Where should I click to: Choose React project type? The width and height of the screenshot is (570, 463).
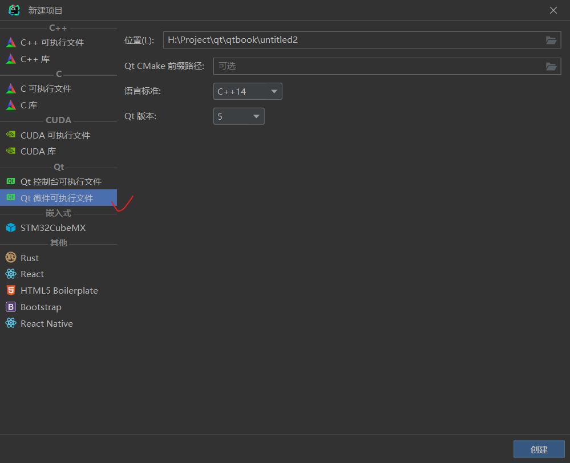[59, 274]
